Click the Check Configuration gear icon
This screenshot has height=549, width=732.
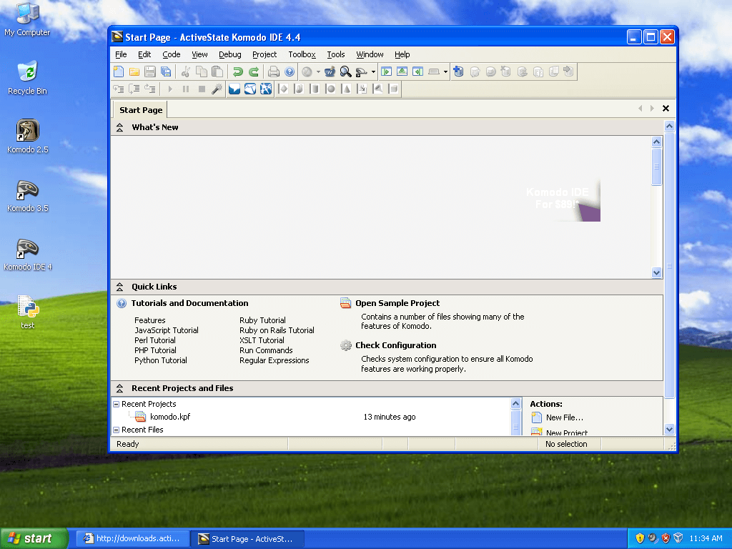pyautogui.click(x=346, y=345)
